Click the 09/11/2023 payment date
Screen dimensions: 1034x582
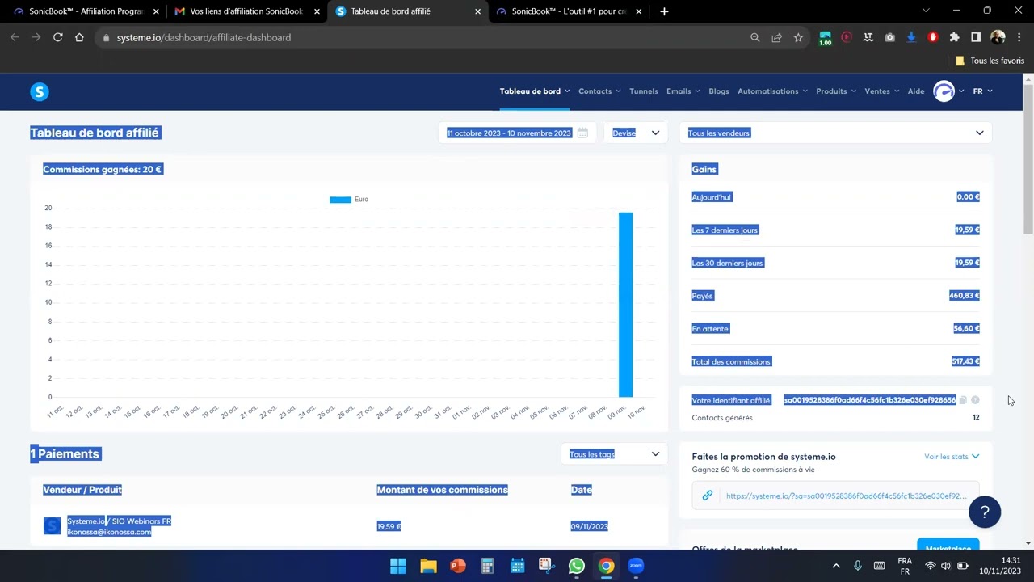point(589,526)
